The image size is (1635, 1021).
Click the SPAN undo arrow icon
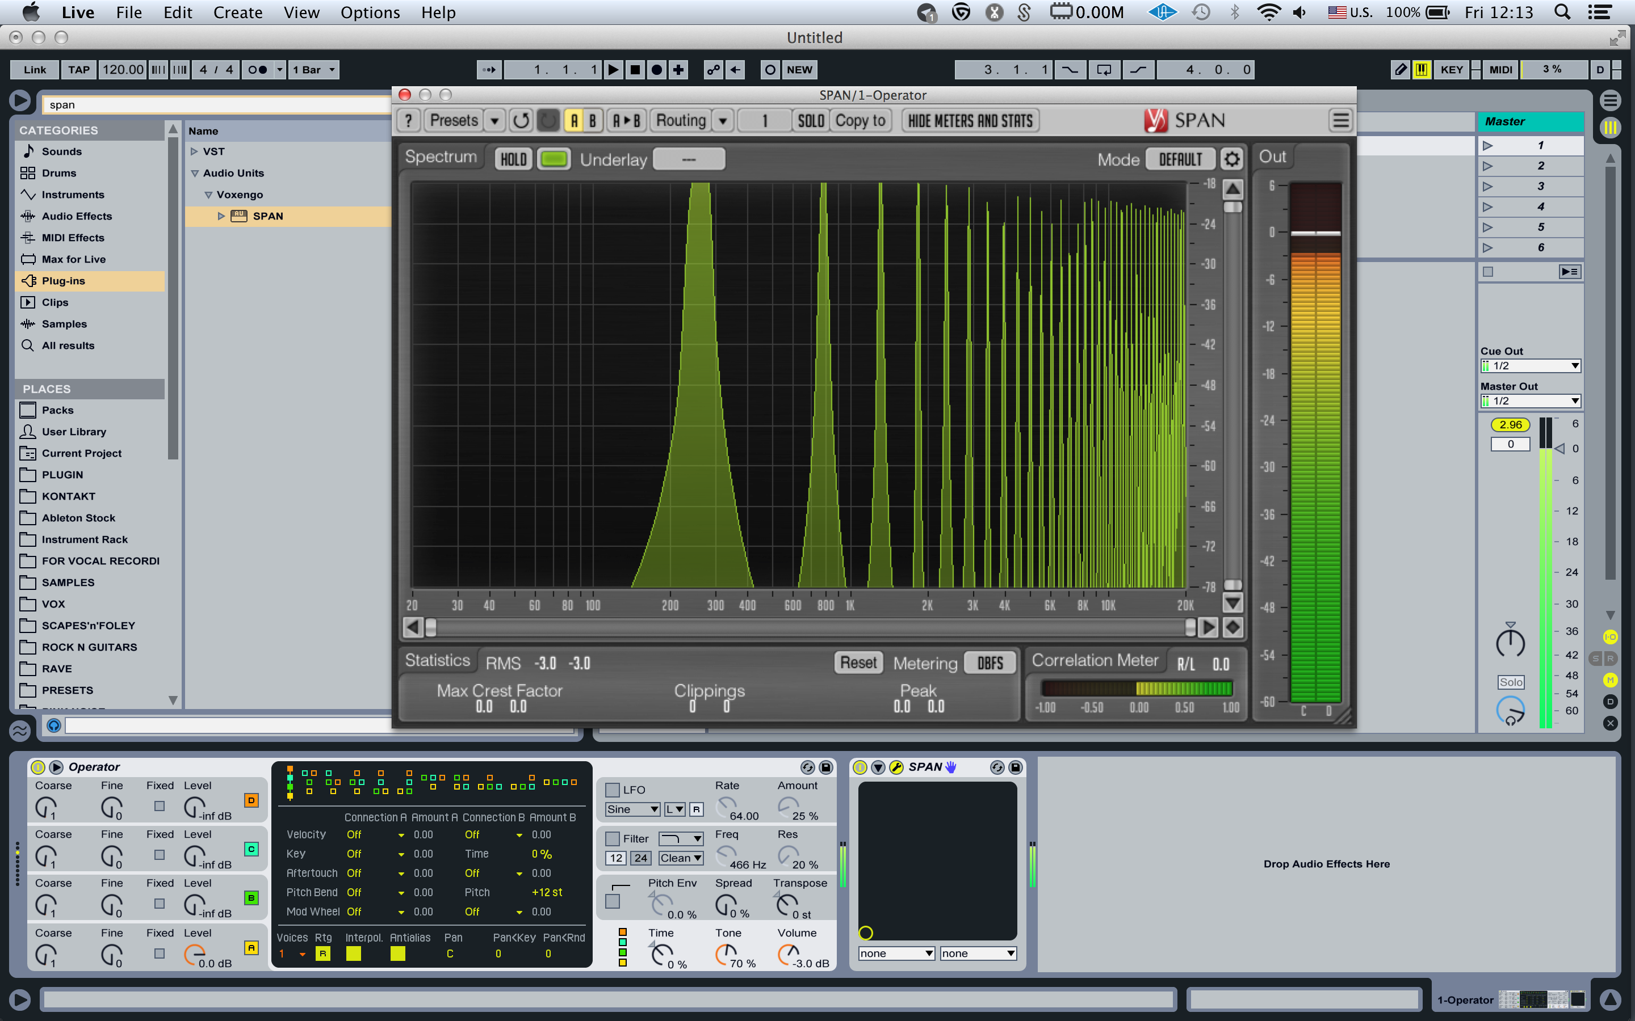520,121
